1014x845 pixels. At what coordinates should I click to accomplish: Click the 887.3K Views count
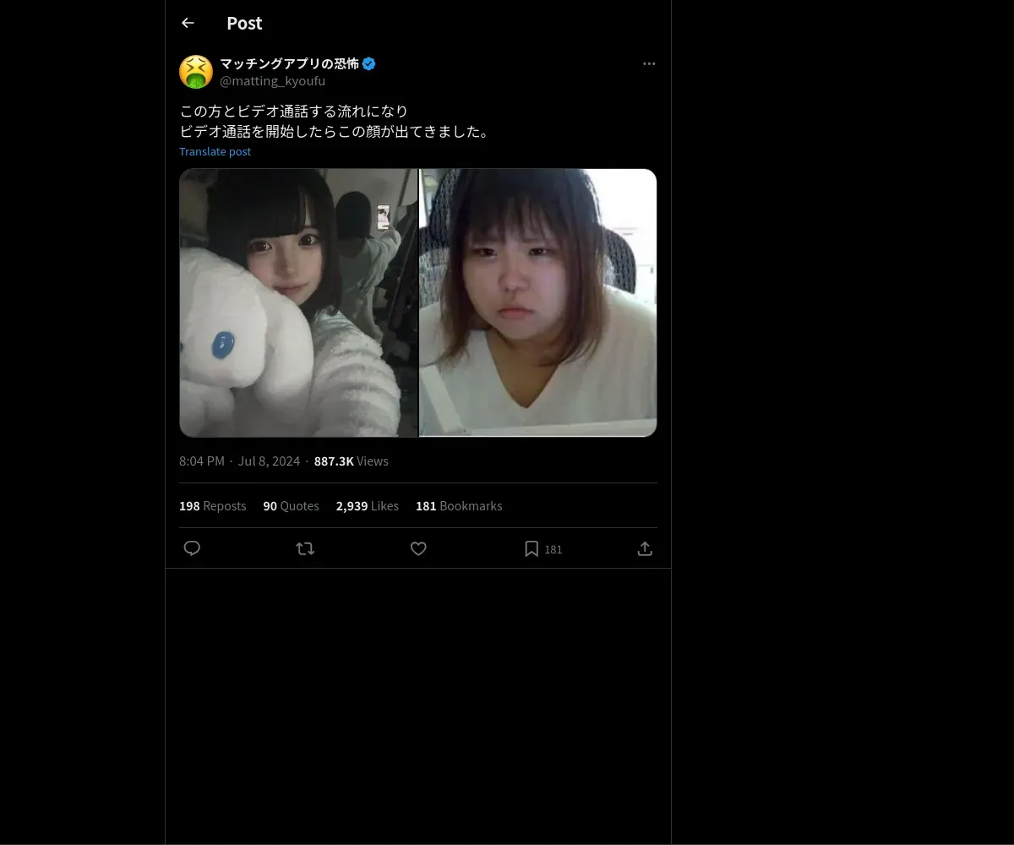click(x=351, y=461)
